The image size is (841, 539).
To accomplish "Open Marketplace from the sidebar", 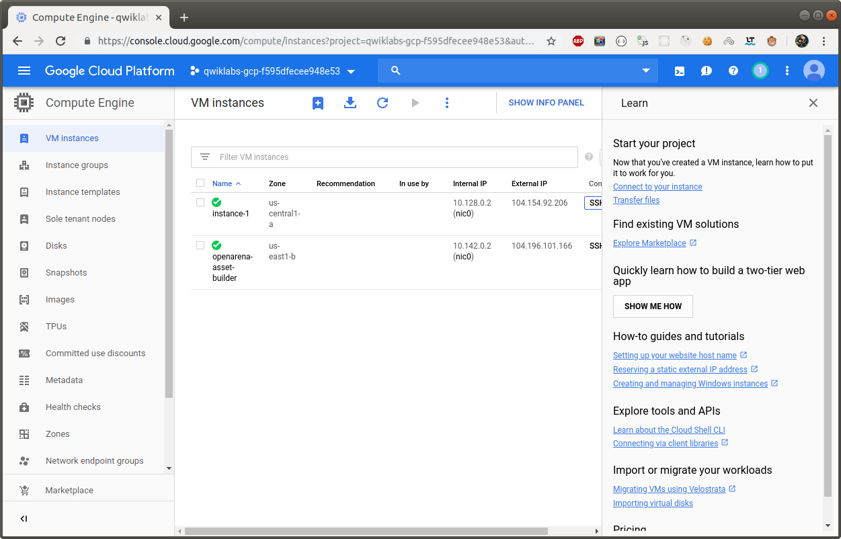I will [88, 491].
